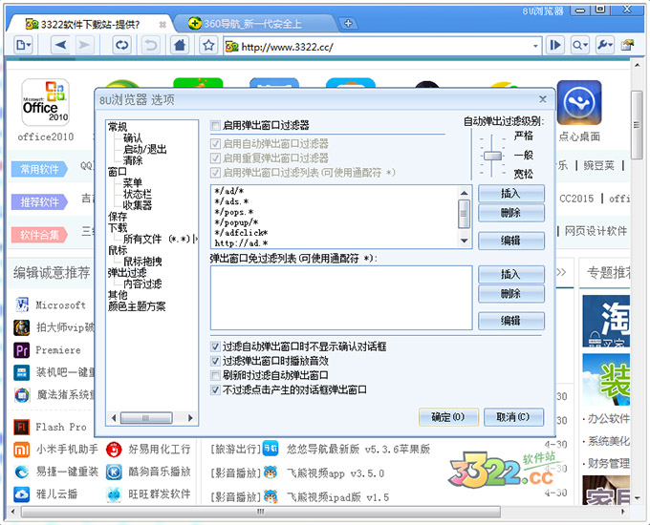Open the address bar dropdown arrow
Image resolution: width=650 pixels, height=525 pixels.
pyautogui.click(x=535, y=46)
